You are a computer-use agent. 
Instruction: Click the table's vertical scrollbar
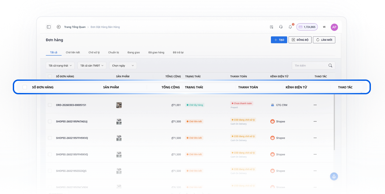[x=334, y=121]
